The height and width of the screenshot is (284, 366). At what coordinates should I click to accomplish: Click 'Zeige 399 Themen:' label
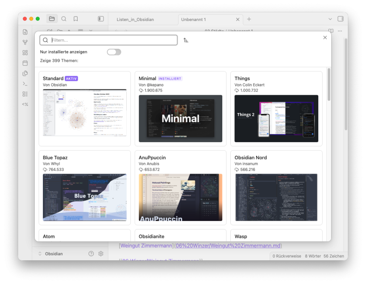click(59, 60)
